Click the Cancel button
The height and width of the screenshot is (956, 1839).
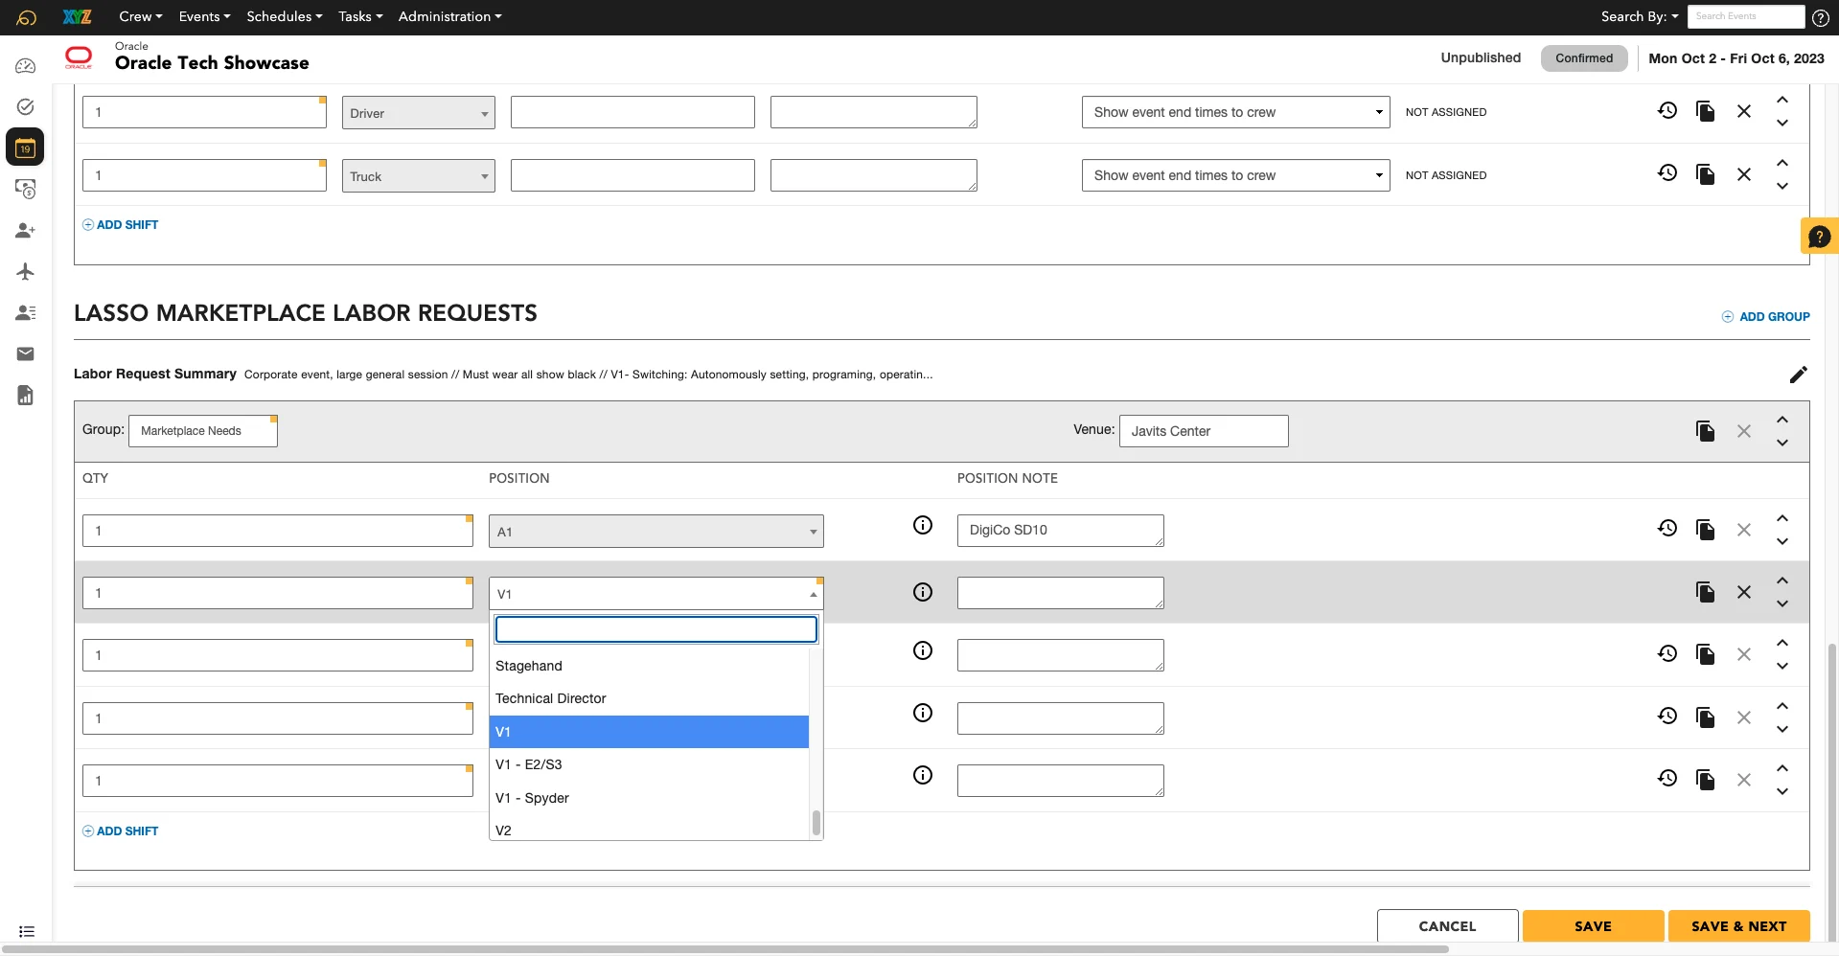tap(1447, 926)
